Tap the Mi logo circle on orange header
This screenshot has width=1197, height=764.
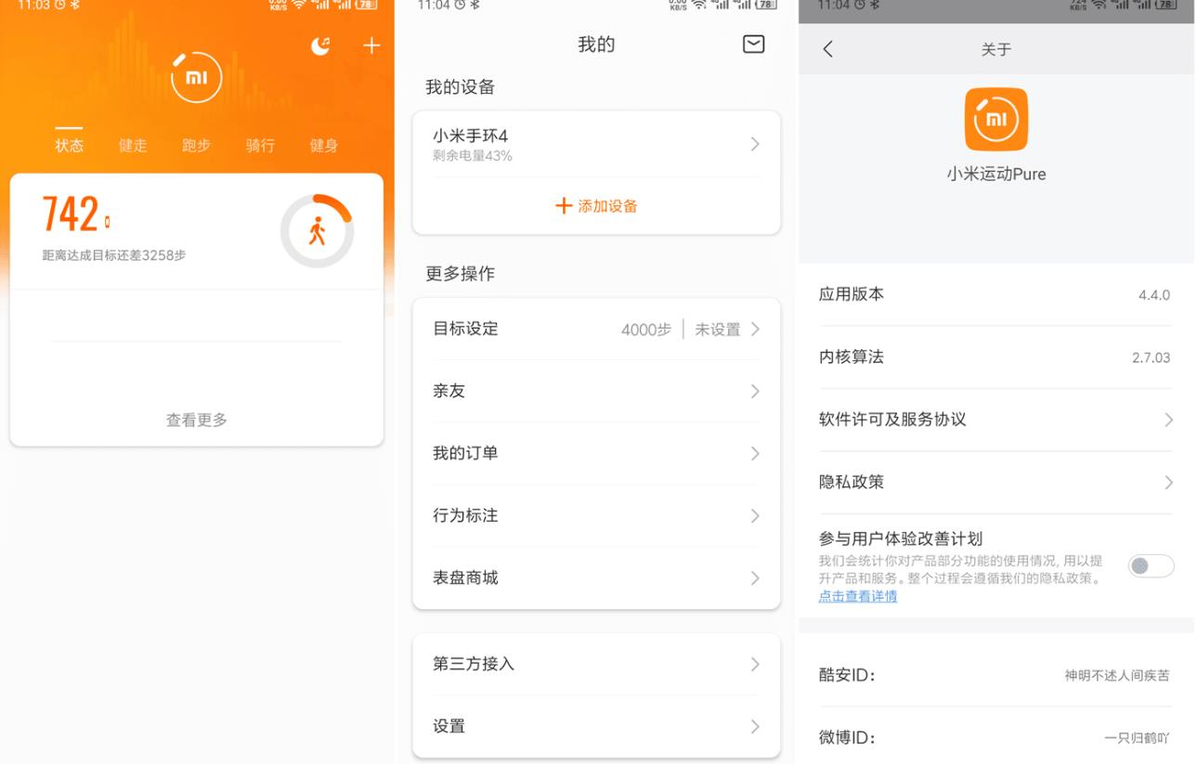click(197, 78)
